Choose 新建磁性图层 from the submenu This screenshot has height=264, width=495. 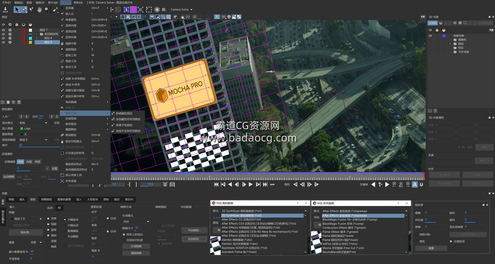pos(124,113)
